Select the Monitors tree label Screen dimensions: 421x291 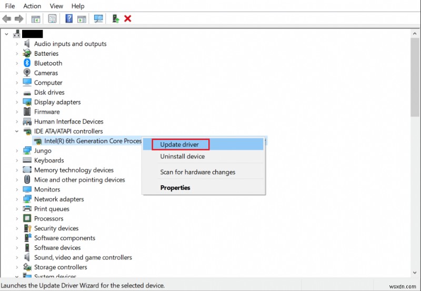47,189
